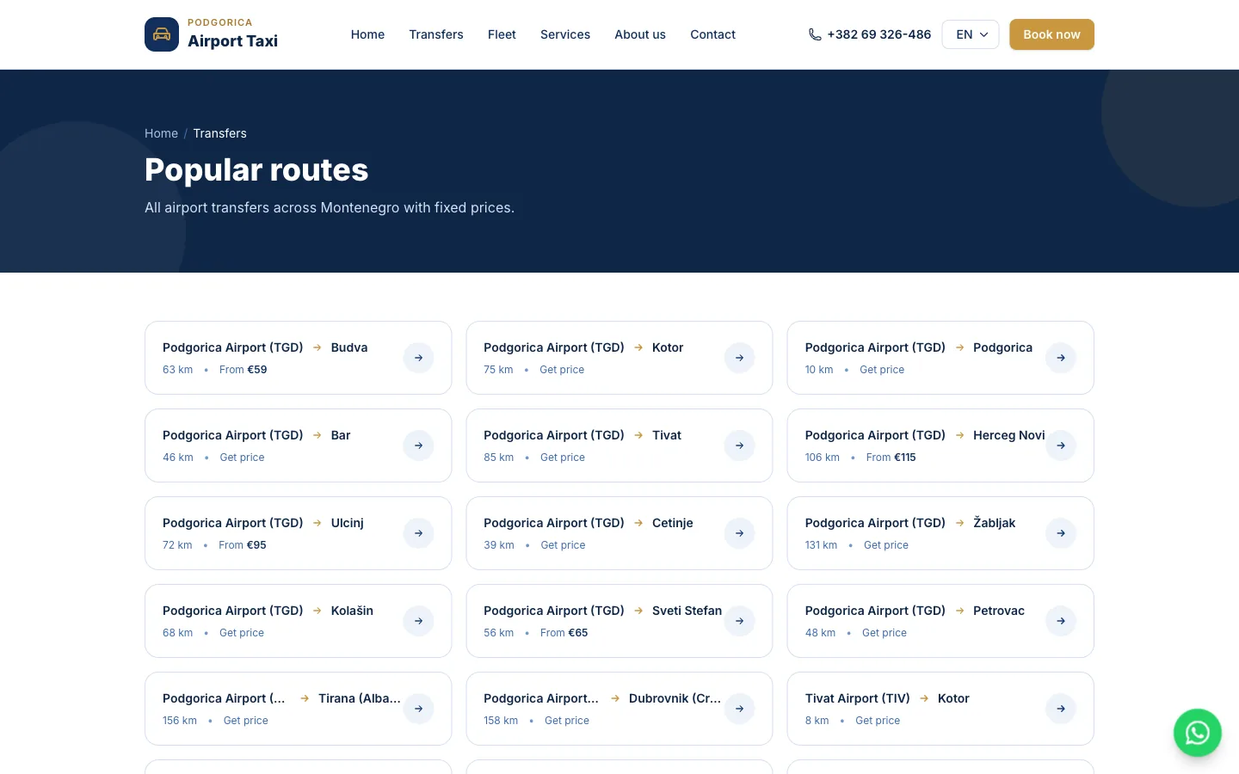Image resolution: width=1239 pixels, height=774 pixels.
Task: Click the arrow button on Tivat route
Action: click(x=739, y=445)
